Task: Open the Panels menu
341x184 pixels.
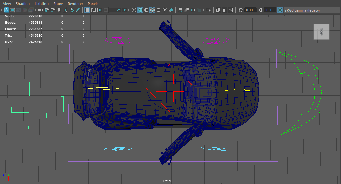Action: click(x=93, y=4)
